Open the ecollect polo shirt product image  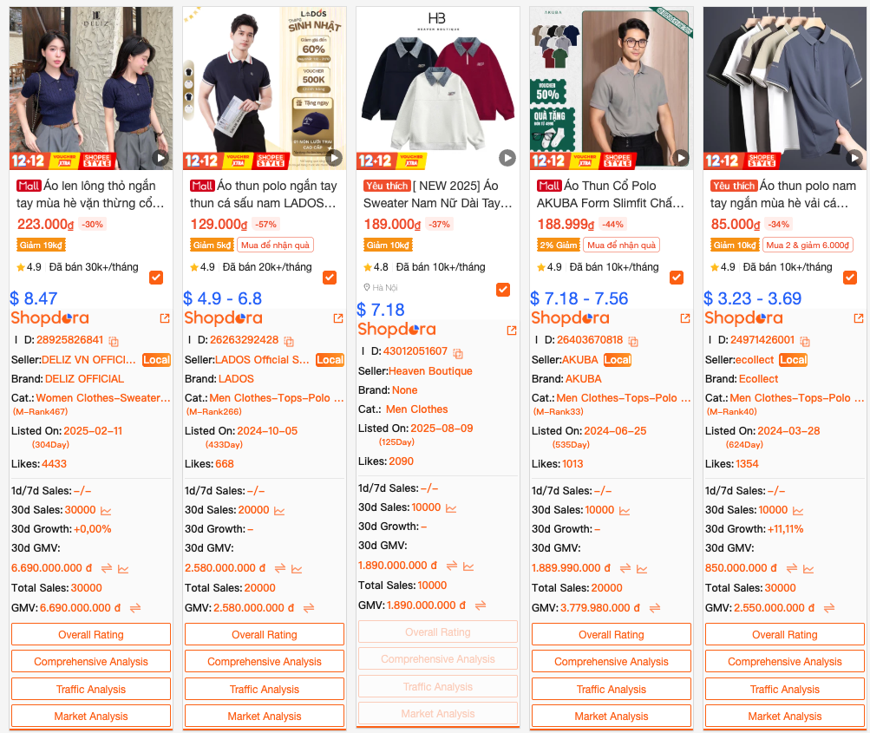pyautogui.click(x=784, y=88)
